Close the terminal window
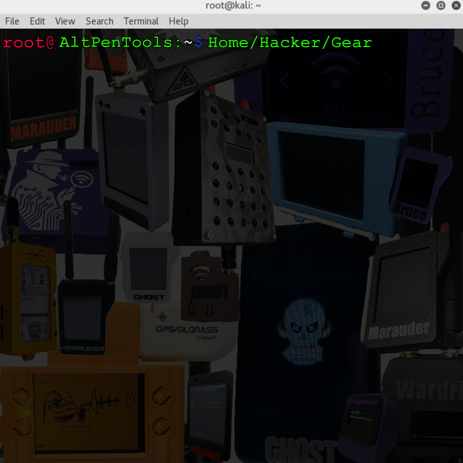Viewport: 463px width, 463px height. [456, 6]
